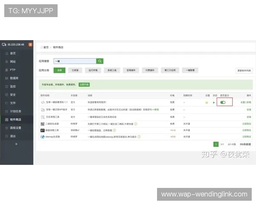Click 首页 in the breadcrumb

pos(46,47)
